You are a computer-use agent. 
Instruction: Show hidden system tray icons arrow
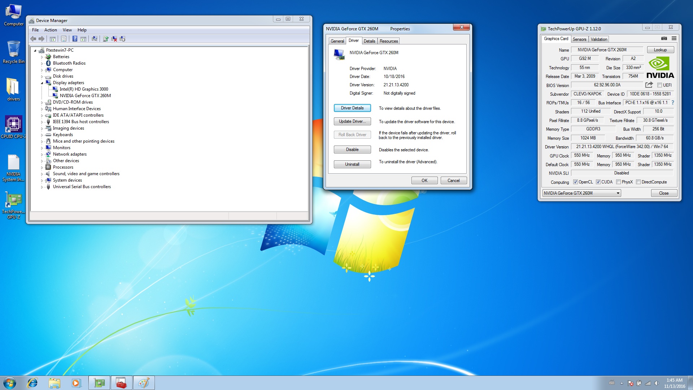coord(622,383)
